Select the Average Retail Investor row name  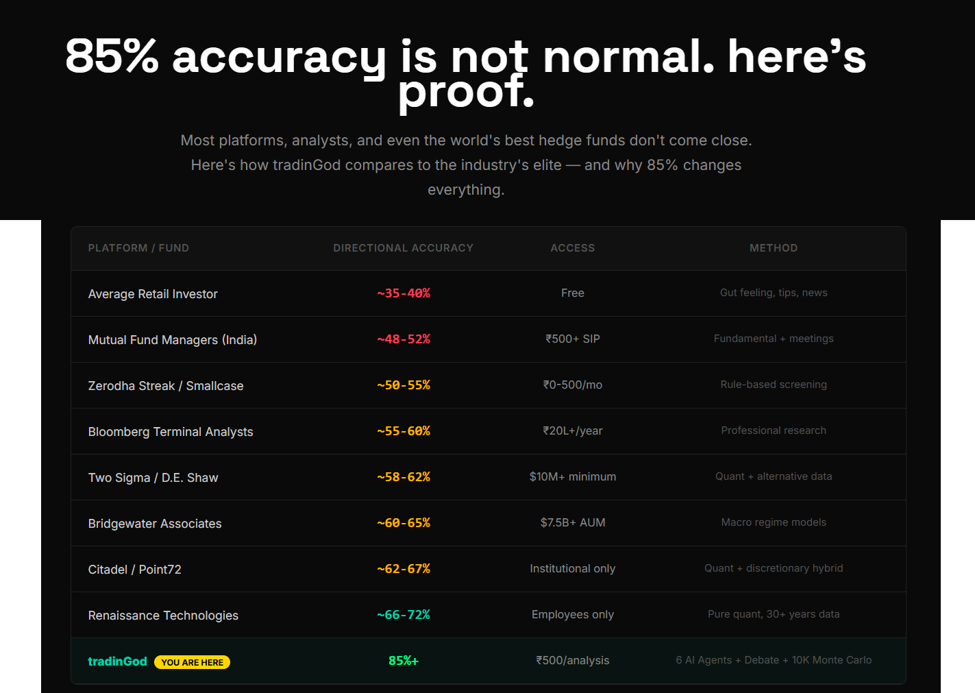pyautogui.click(x=153, y=294)
